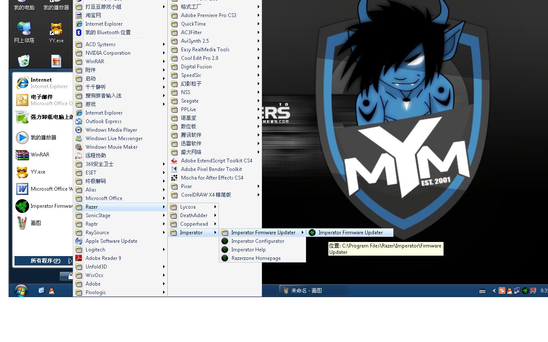Launch Windows Movie Maker

(120, 147)
